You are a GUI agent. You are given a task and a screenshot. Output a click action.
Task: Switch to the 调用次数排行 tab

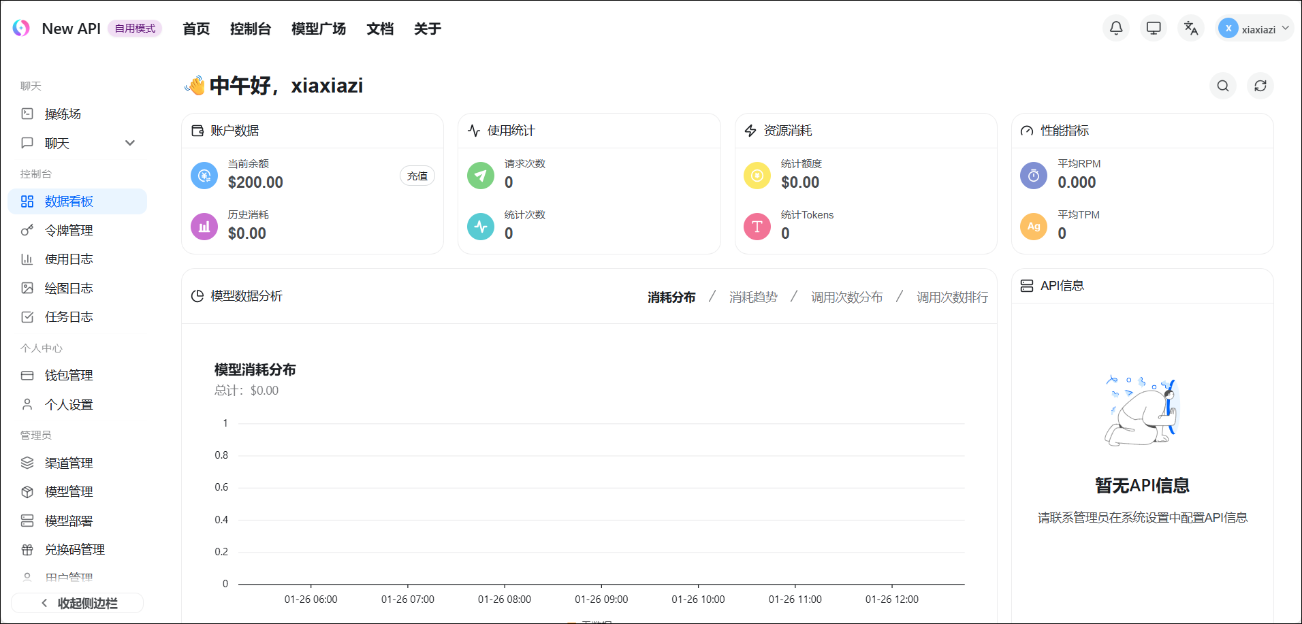(952, 297)
